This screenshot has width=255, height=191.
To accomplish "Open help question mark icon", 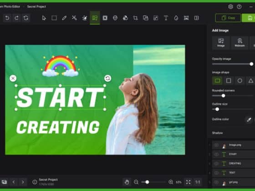I will pos(239,7).
